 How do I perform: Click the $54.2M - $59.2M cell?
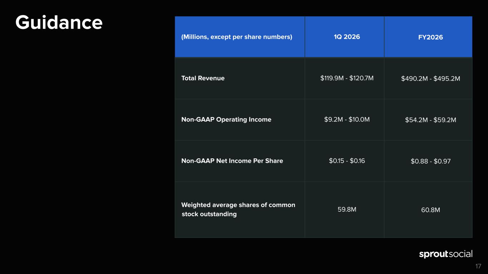(430, 120)
